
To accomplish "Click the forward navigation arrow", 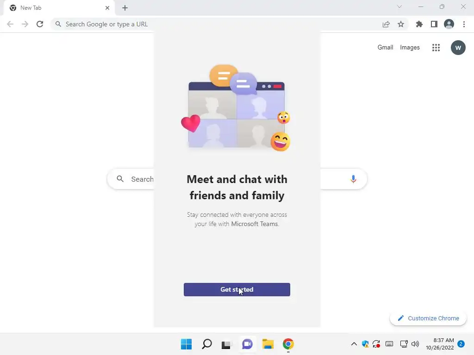I will (x=25, y=24).
